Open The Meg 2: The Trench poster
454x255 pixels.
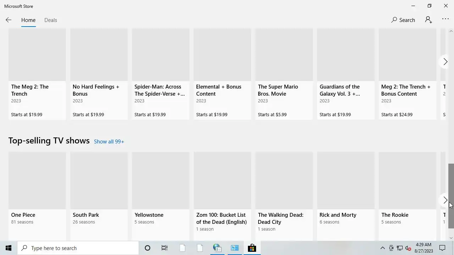coord(37,55)
